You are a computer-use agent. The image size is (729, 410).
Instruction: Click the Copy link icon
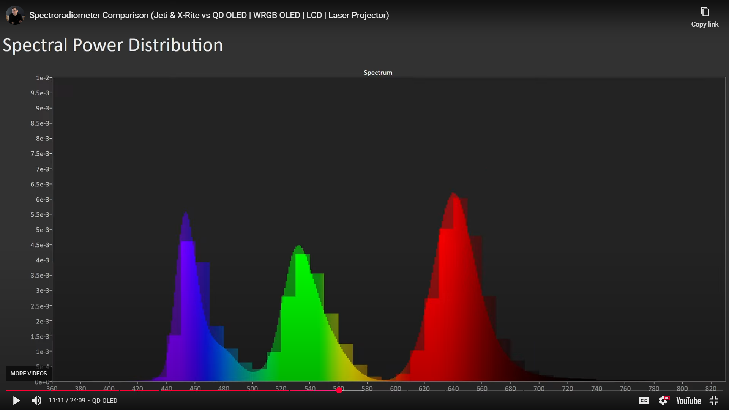[x=705, y=12]
